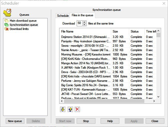Open the Download limits entry

(x=19, y=29)
